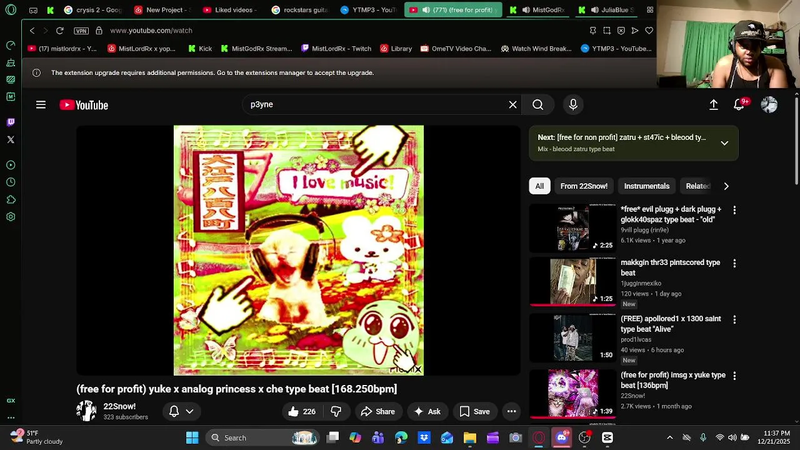Image resolution: width=800 pixels, height=450 pixels.
Task: Open Discord from the taskbar
Action: (561, 438)
